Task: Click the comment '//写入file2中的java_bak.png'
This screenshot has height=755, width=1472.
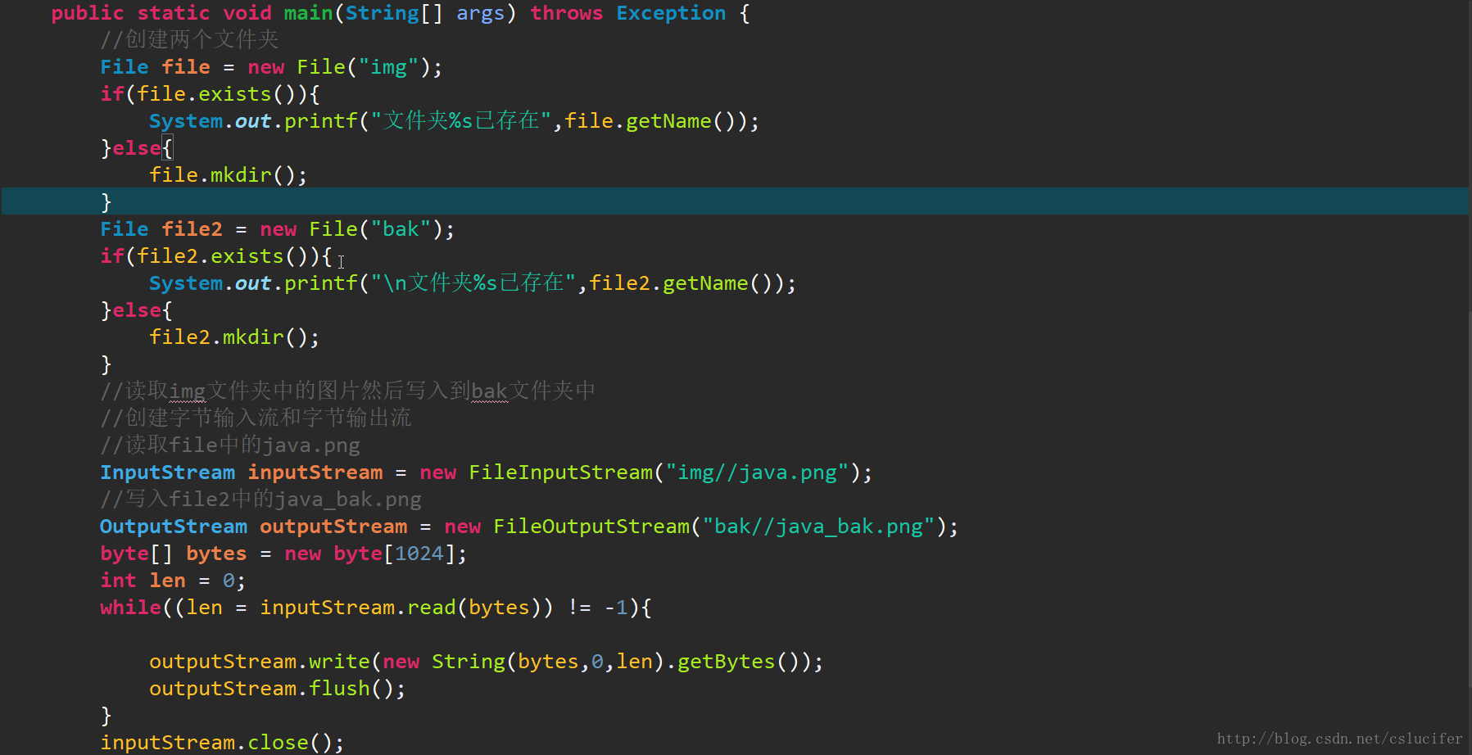Action: click(261, 500)
